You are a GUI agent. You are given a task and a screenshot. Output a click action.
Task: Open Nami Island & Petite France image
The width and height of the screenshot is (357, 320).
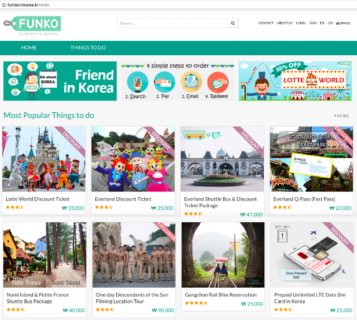45,255
